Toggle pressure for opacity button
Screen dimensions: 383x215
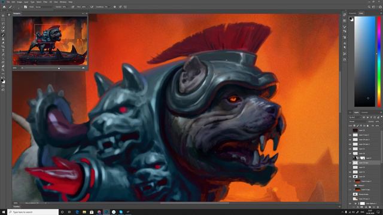coord(73,7)
